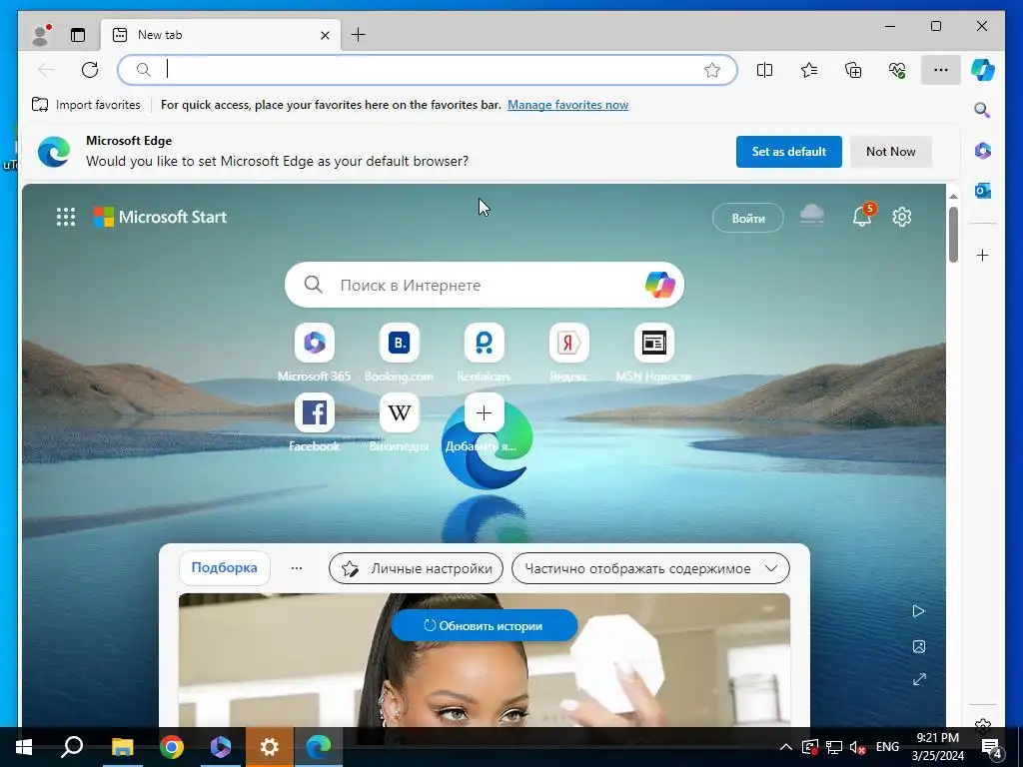Open the Википедия quick link

[399, 422]
